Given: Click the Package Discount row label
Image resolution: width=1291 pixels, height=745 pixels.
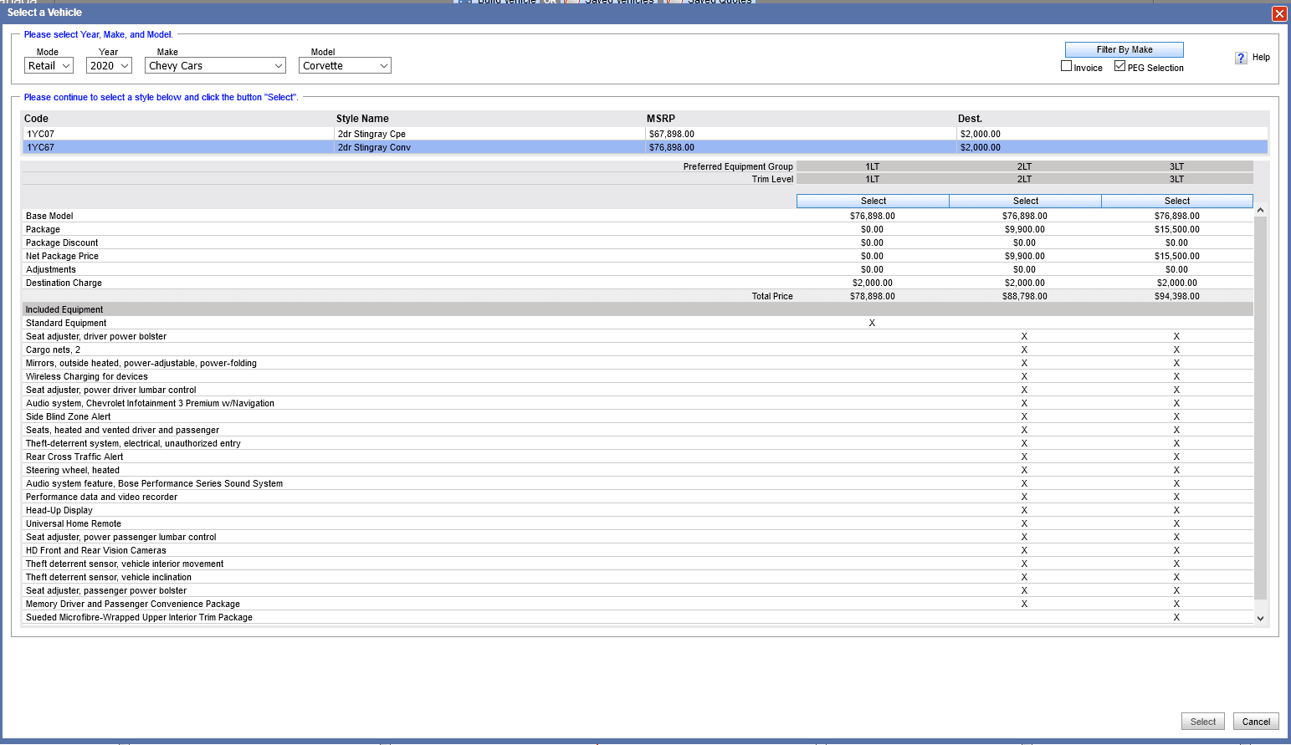Looking at the screenshot, I should [x=62, y=242].
